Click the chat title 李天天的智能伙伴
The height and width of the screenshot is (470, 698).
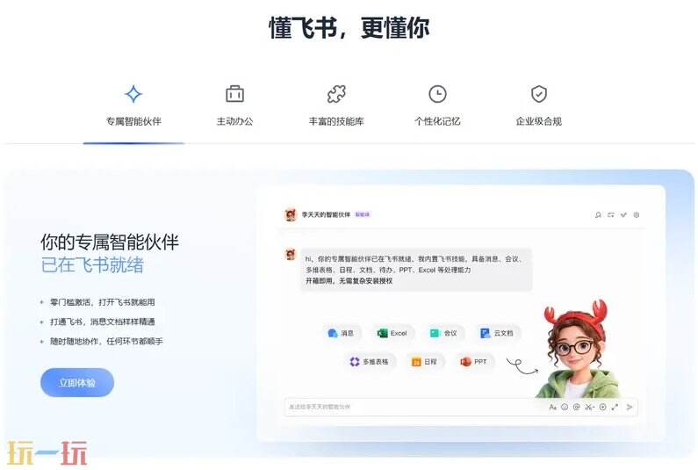pos(326,214)
